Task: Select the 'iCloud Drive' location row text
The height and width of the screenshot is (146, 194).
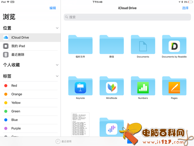Action: [20, 37]
